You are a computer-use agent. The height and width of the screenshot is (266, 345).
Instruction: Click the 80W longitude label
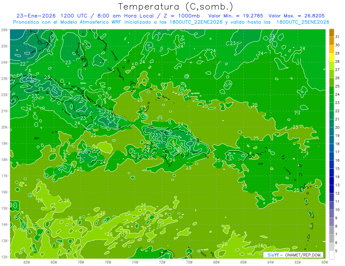(x=54, y=262)
